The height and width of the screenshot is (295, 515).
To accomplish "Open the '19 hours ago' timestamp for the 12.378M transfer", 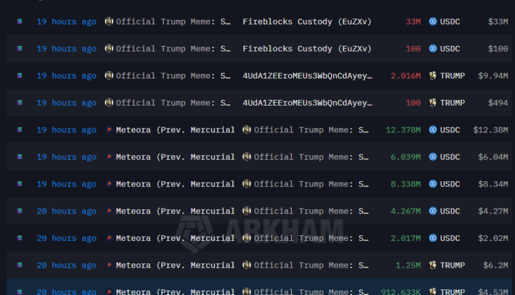I will pos(67,130).
